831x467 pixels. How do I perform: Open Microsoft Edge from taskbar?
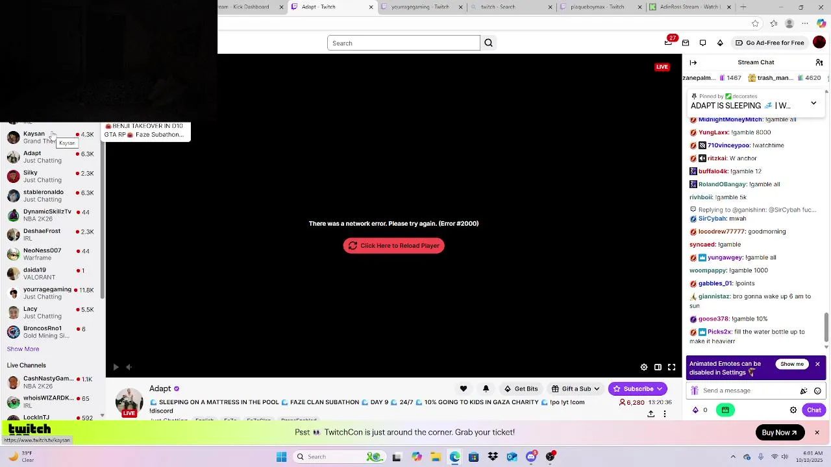coord(454,457)
